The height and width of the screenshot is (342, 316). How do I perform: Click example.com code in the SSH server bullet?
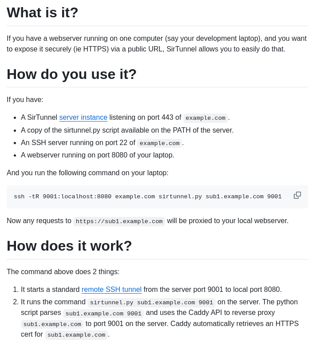[159, 143]
